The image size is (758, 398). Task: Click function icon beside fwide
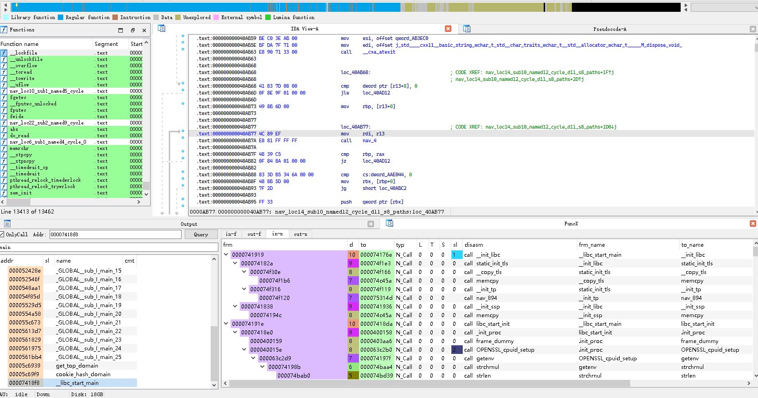[4, 116]
